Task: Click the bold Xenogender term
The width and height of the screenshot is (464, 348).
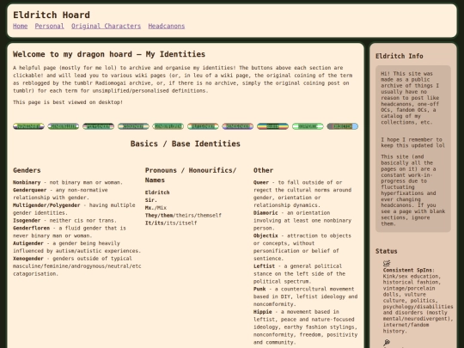Action: [x=28, y=259]
